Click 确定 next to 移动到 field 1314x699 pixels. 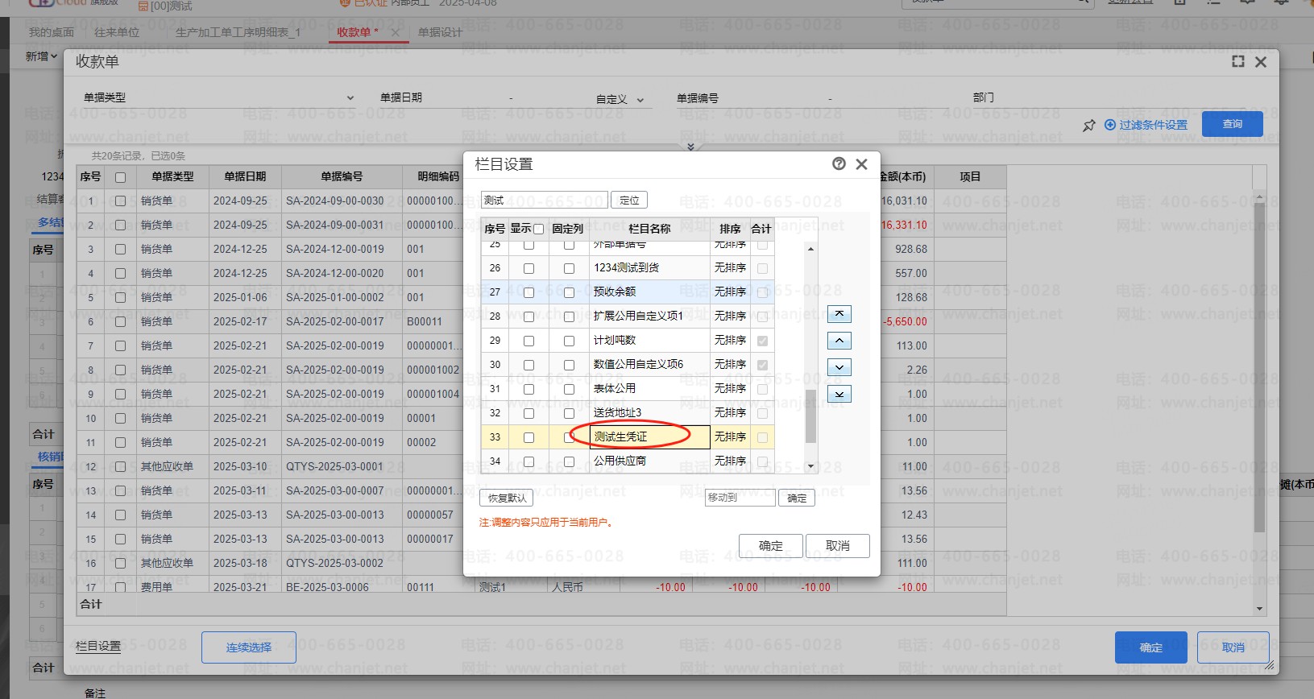(x=797, y=498)
